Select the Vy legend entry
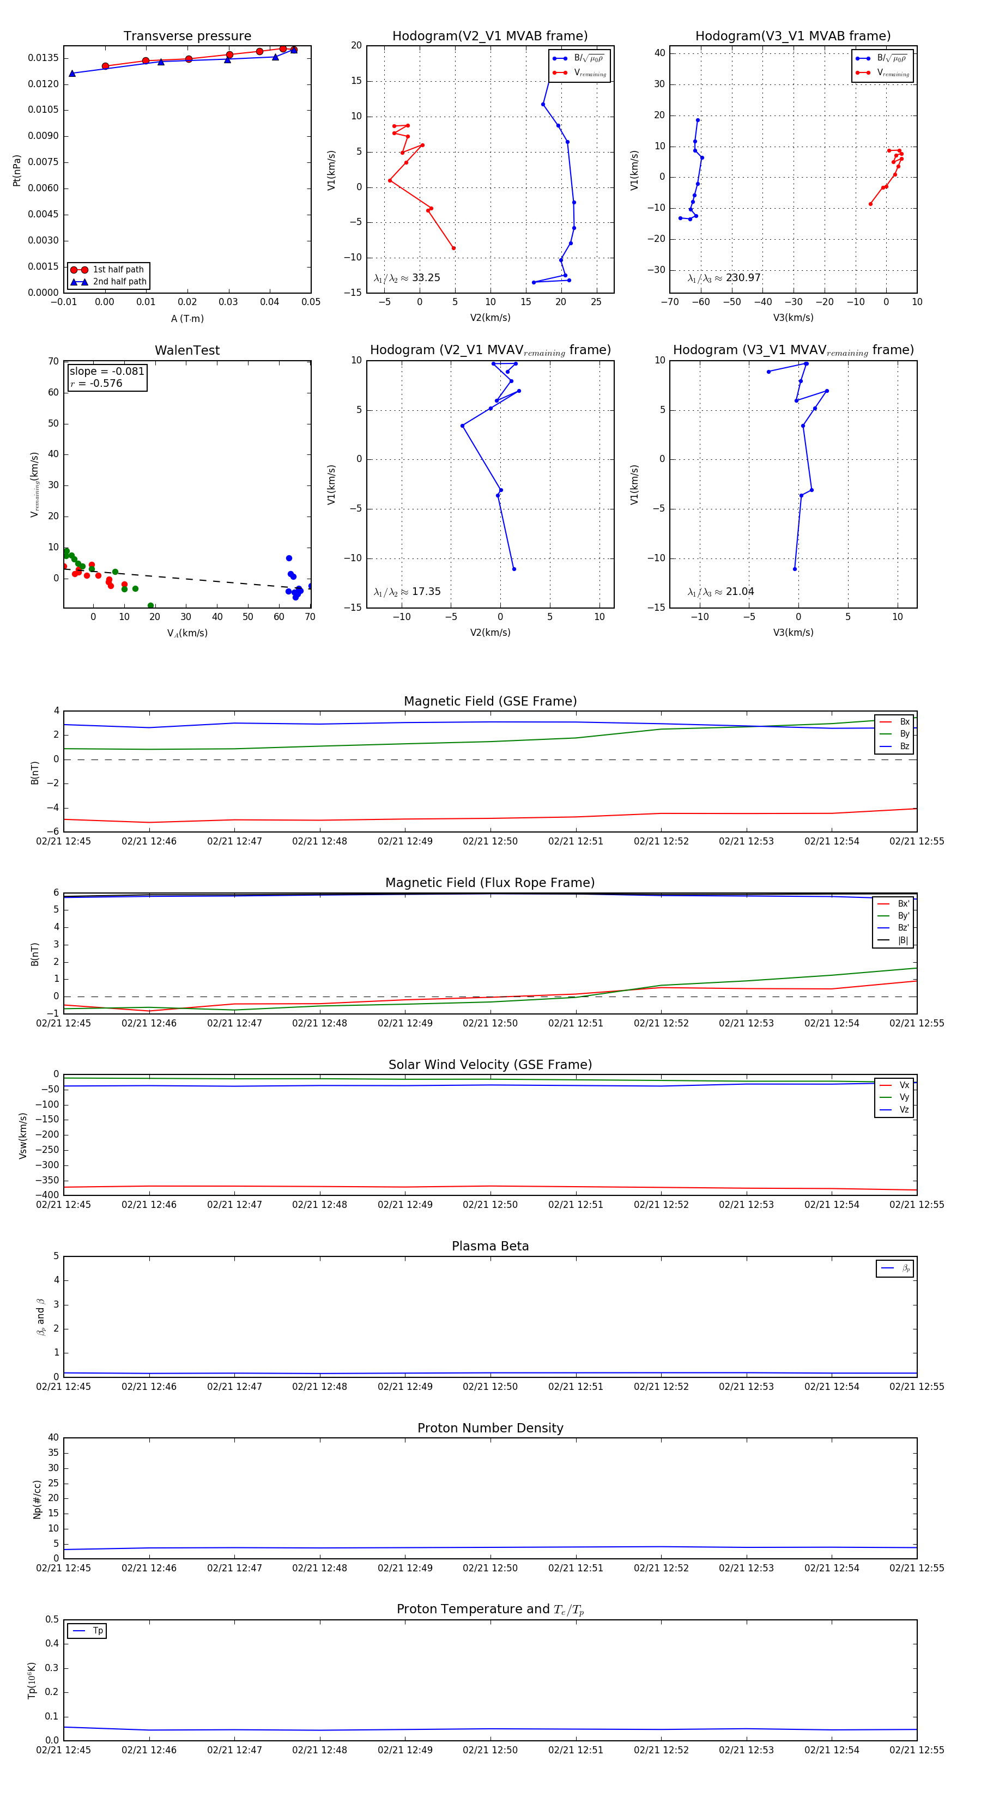 coord(894,1097)
